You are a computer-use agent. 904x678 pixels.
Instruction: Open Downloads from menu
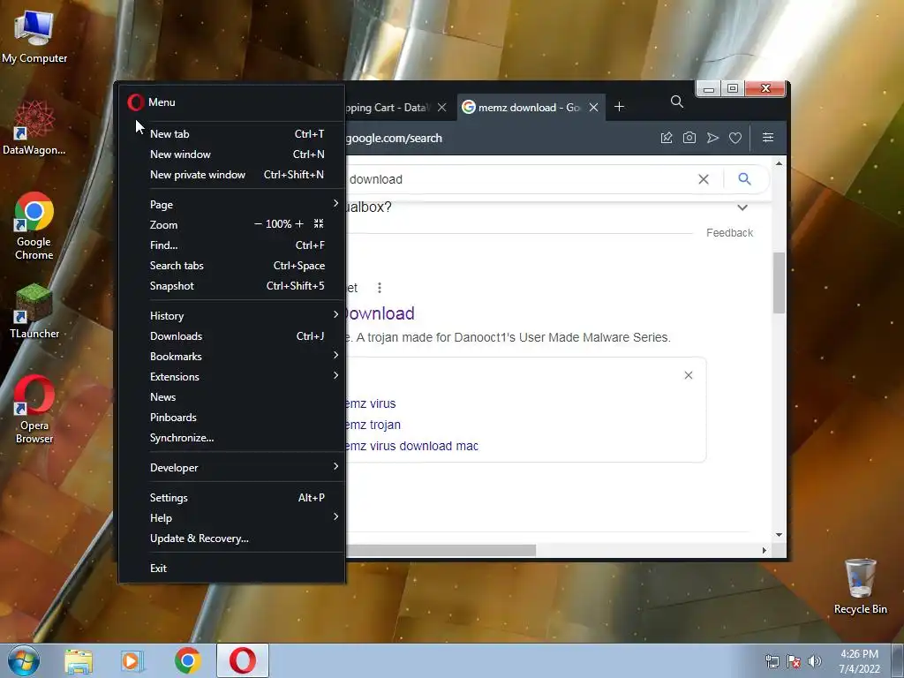point(232,335)
